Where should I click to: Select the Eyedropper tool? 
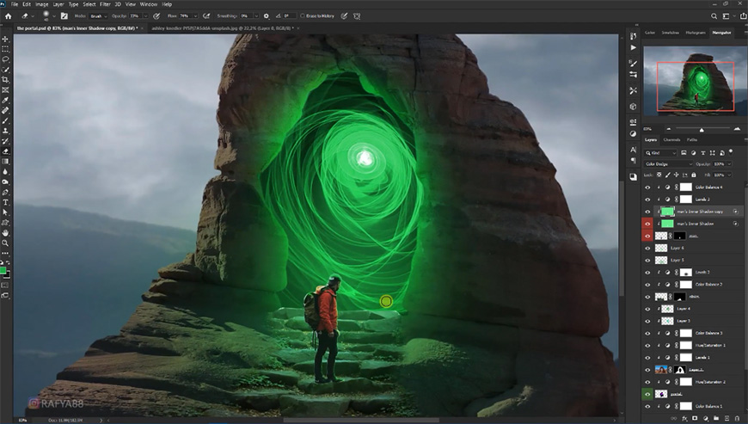point(5,100)
